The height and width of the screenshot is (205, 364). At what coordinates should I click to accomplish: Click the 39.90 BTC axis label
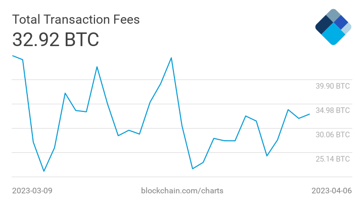pyautogui.click(x=333, y=86)
